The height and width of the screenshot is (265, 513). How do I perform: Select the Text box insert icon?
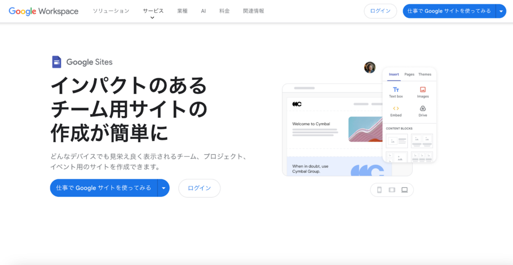tap(396, 90)
